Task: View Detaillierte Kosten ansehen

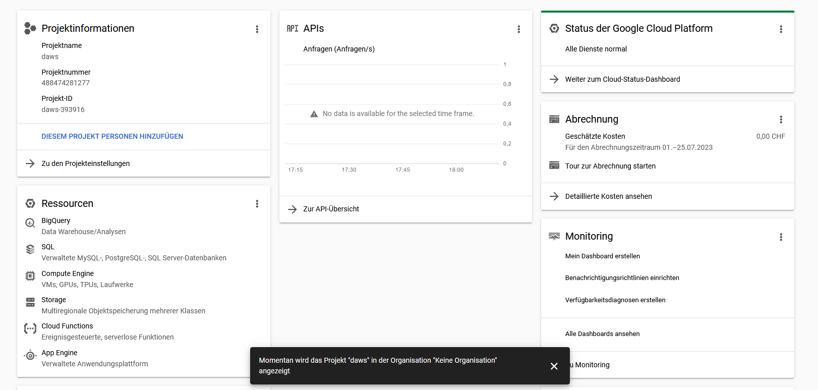Action: click(608, 196)
